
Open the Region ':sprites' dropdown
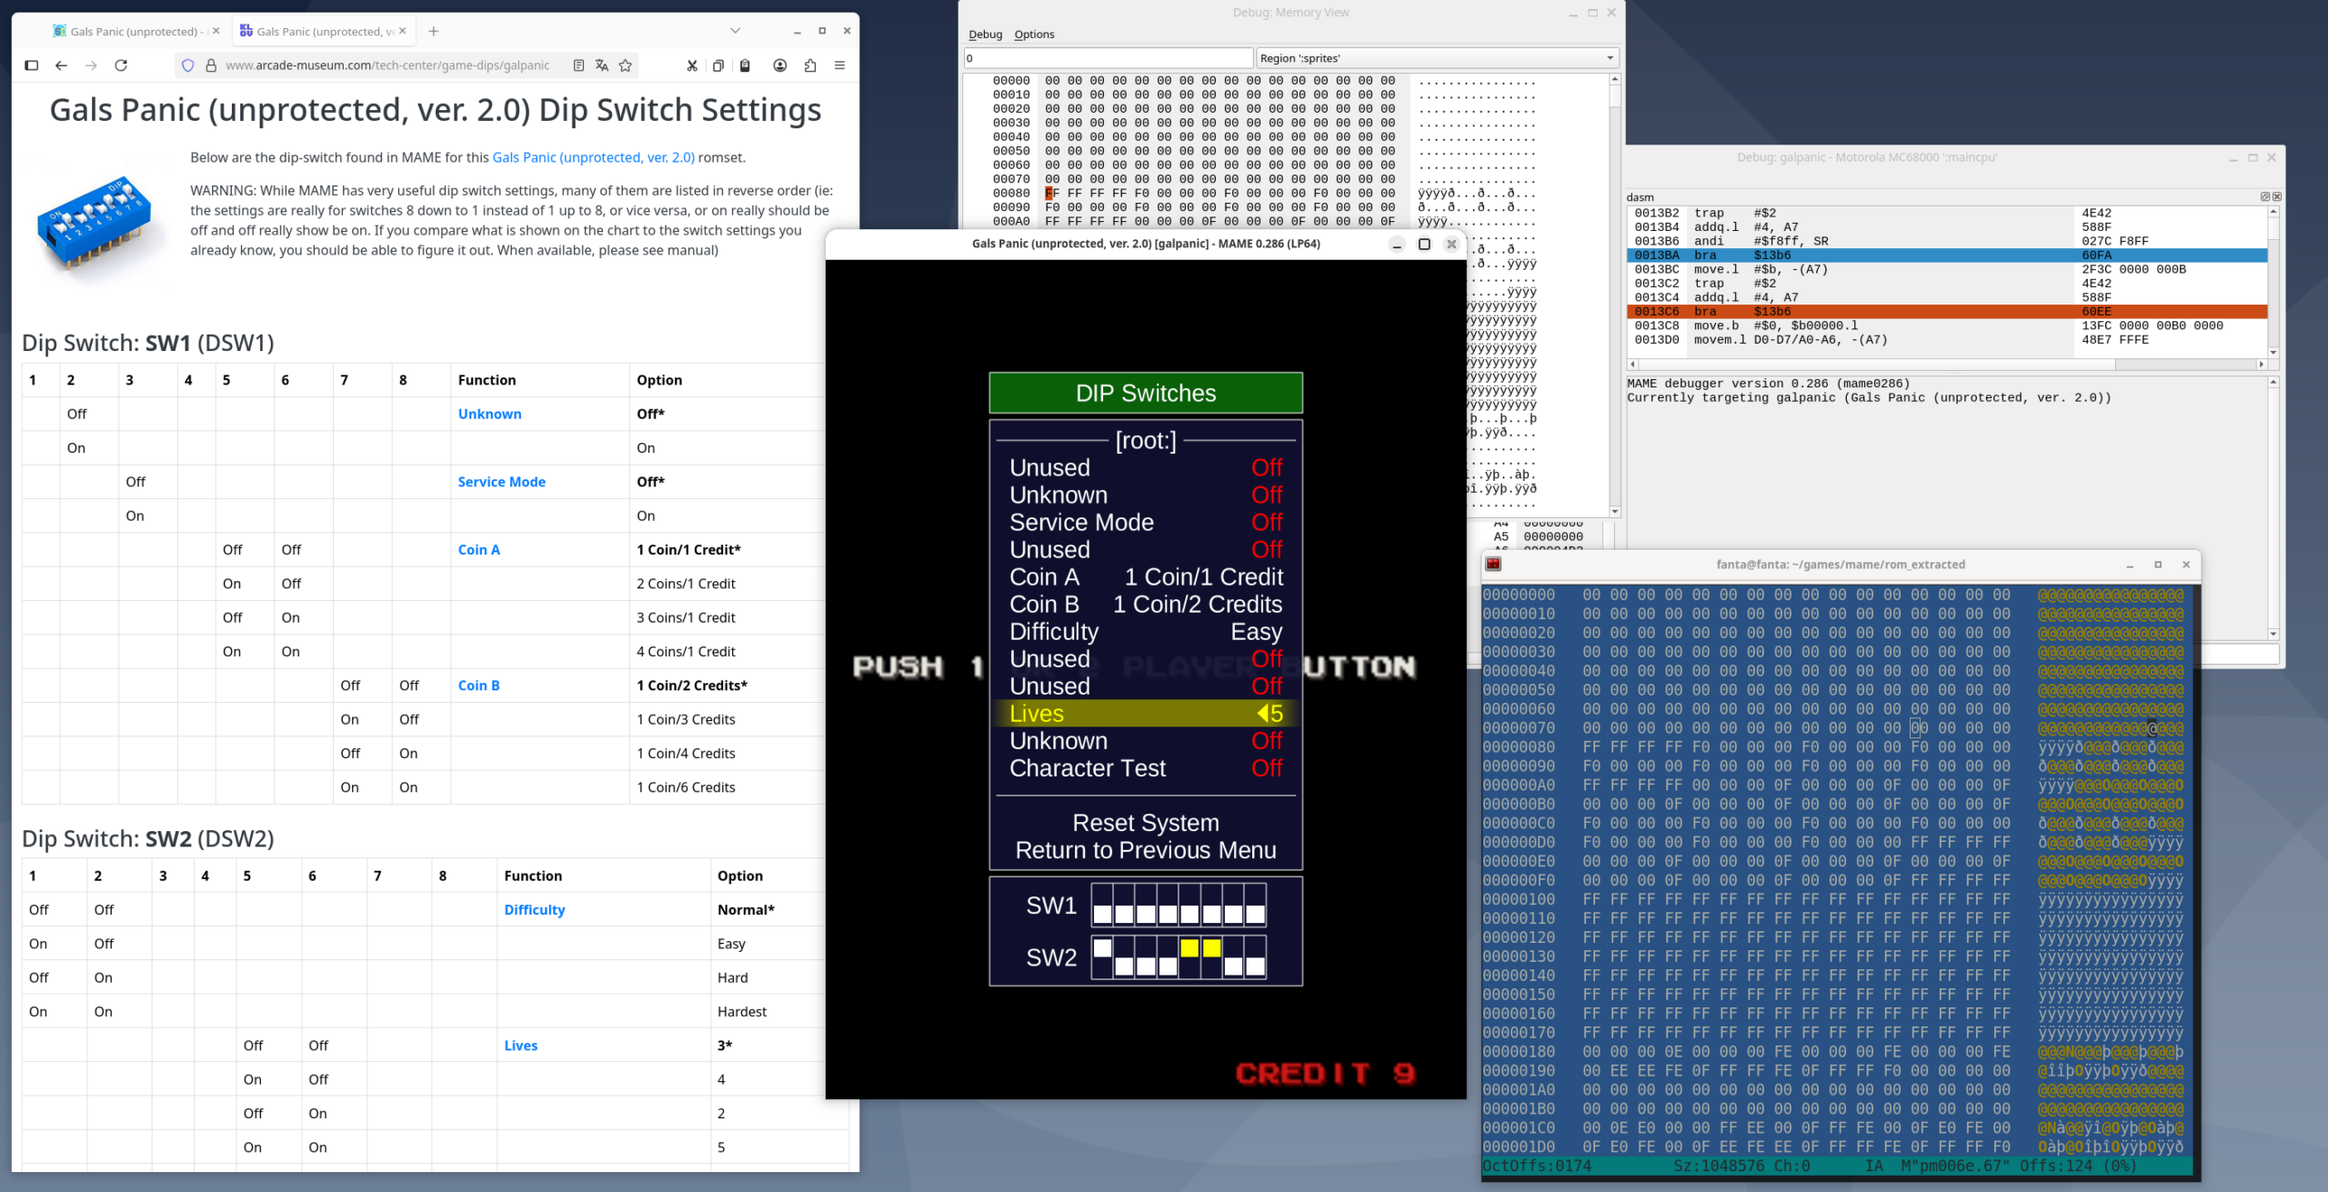click(1436, 58)
